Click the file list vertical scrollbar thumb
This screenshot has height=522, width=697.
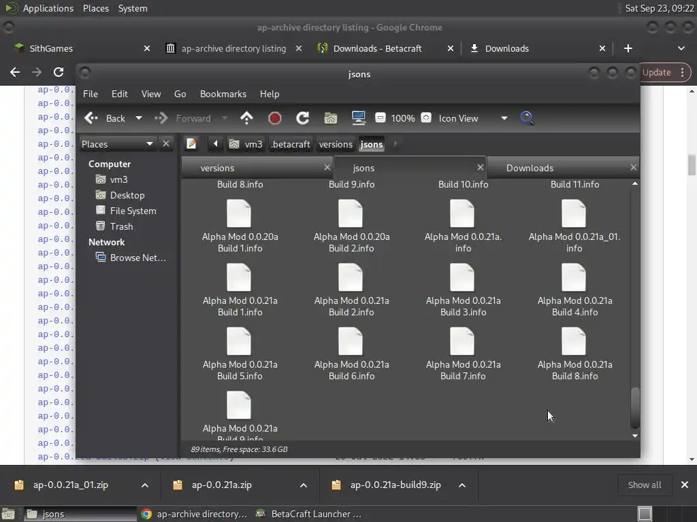[x=635, y=408]
